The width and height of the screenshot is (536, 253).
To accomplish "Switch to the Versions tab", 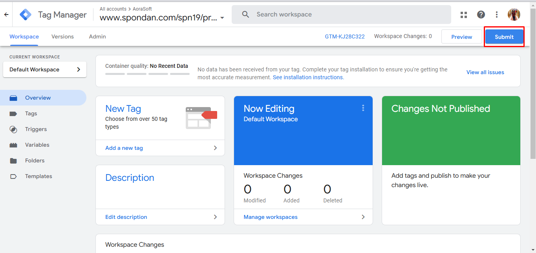I will coord(62,36).
